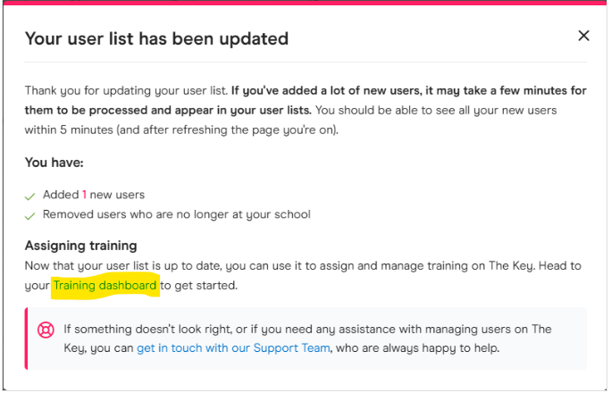Click the lifebuoy support icon
611x393 pixels.
[46, 330]
